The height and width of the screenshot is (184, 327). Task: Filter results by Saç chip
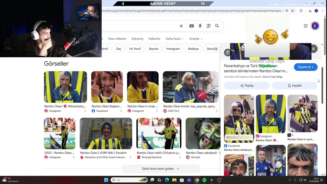click(119, 49)
